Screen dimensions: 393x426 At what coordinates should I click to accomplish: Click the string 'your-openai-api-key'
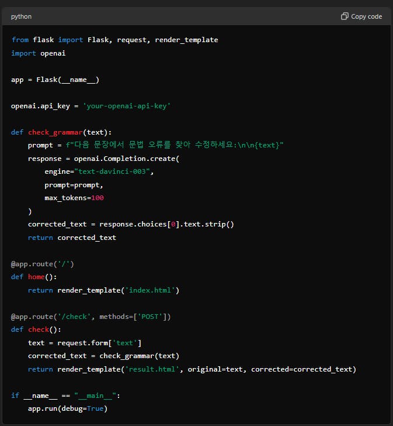[x=127, y=106]
